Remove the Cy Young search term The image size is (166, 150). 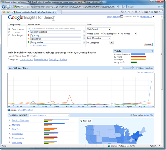(84, 35)
